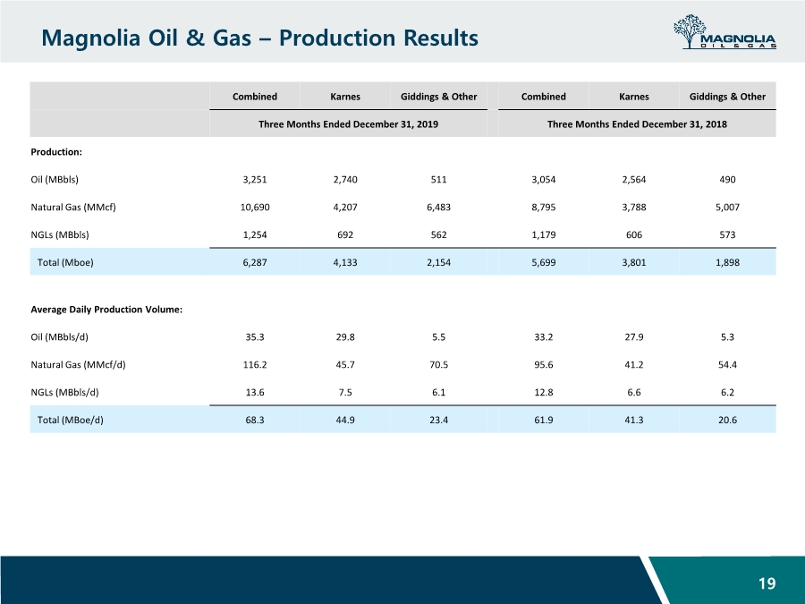The image size is (805, 604).
Task: Select the 'NGLs (MBbls)' row label
Action: pos(60,234)
